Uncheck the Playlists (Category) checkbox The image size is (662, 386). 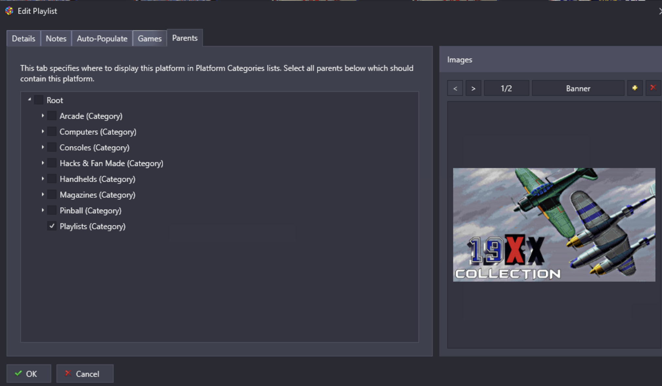click(x=52, y=226)
